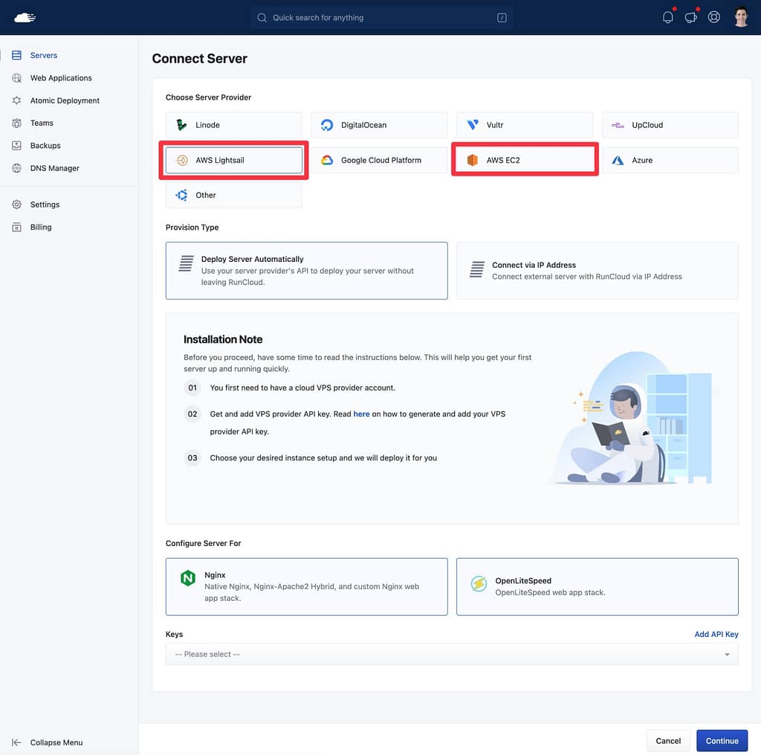This screenshot has height=755, width=761.
Task: Open the here link about API keys
Action: pyautogui.click(x=361, y=414)
